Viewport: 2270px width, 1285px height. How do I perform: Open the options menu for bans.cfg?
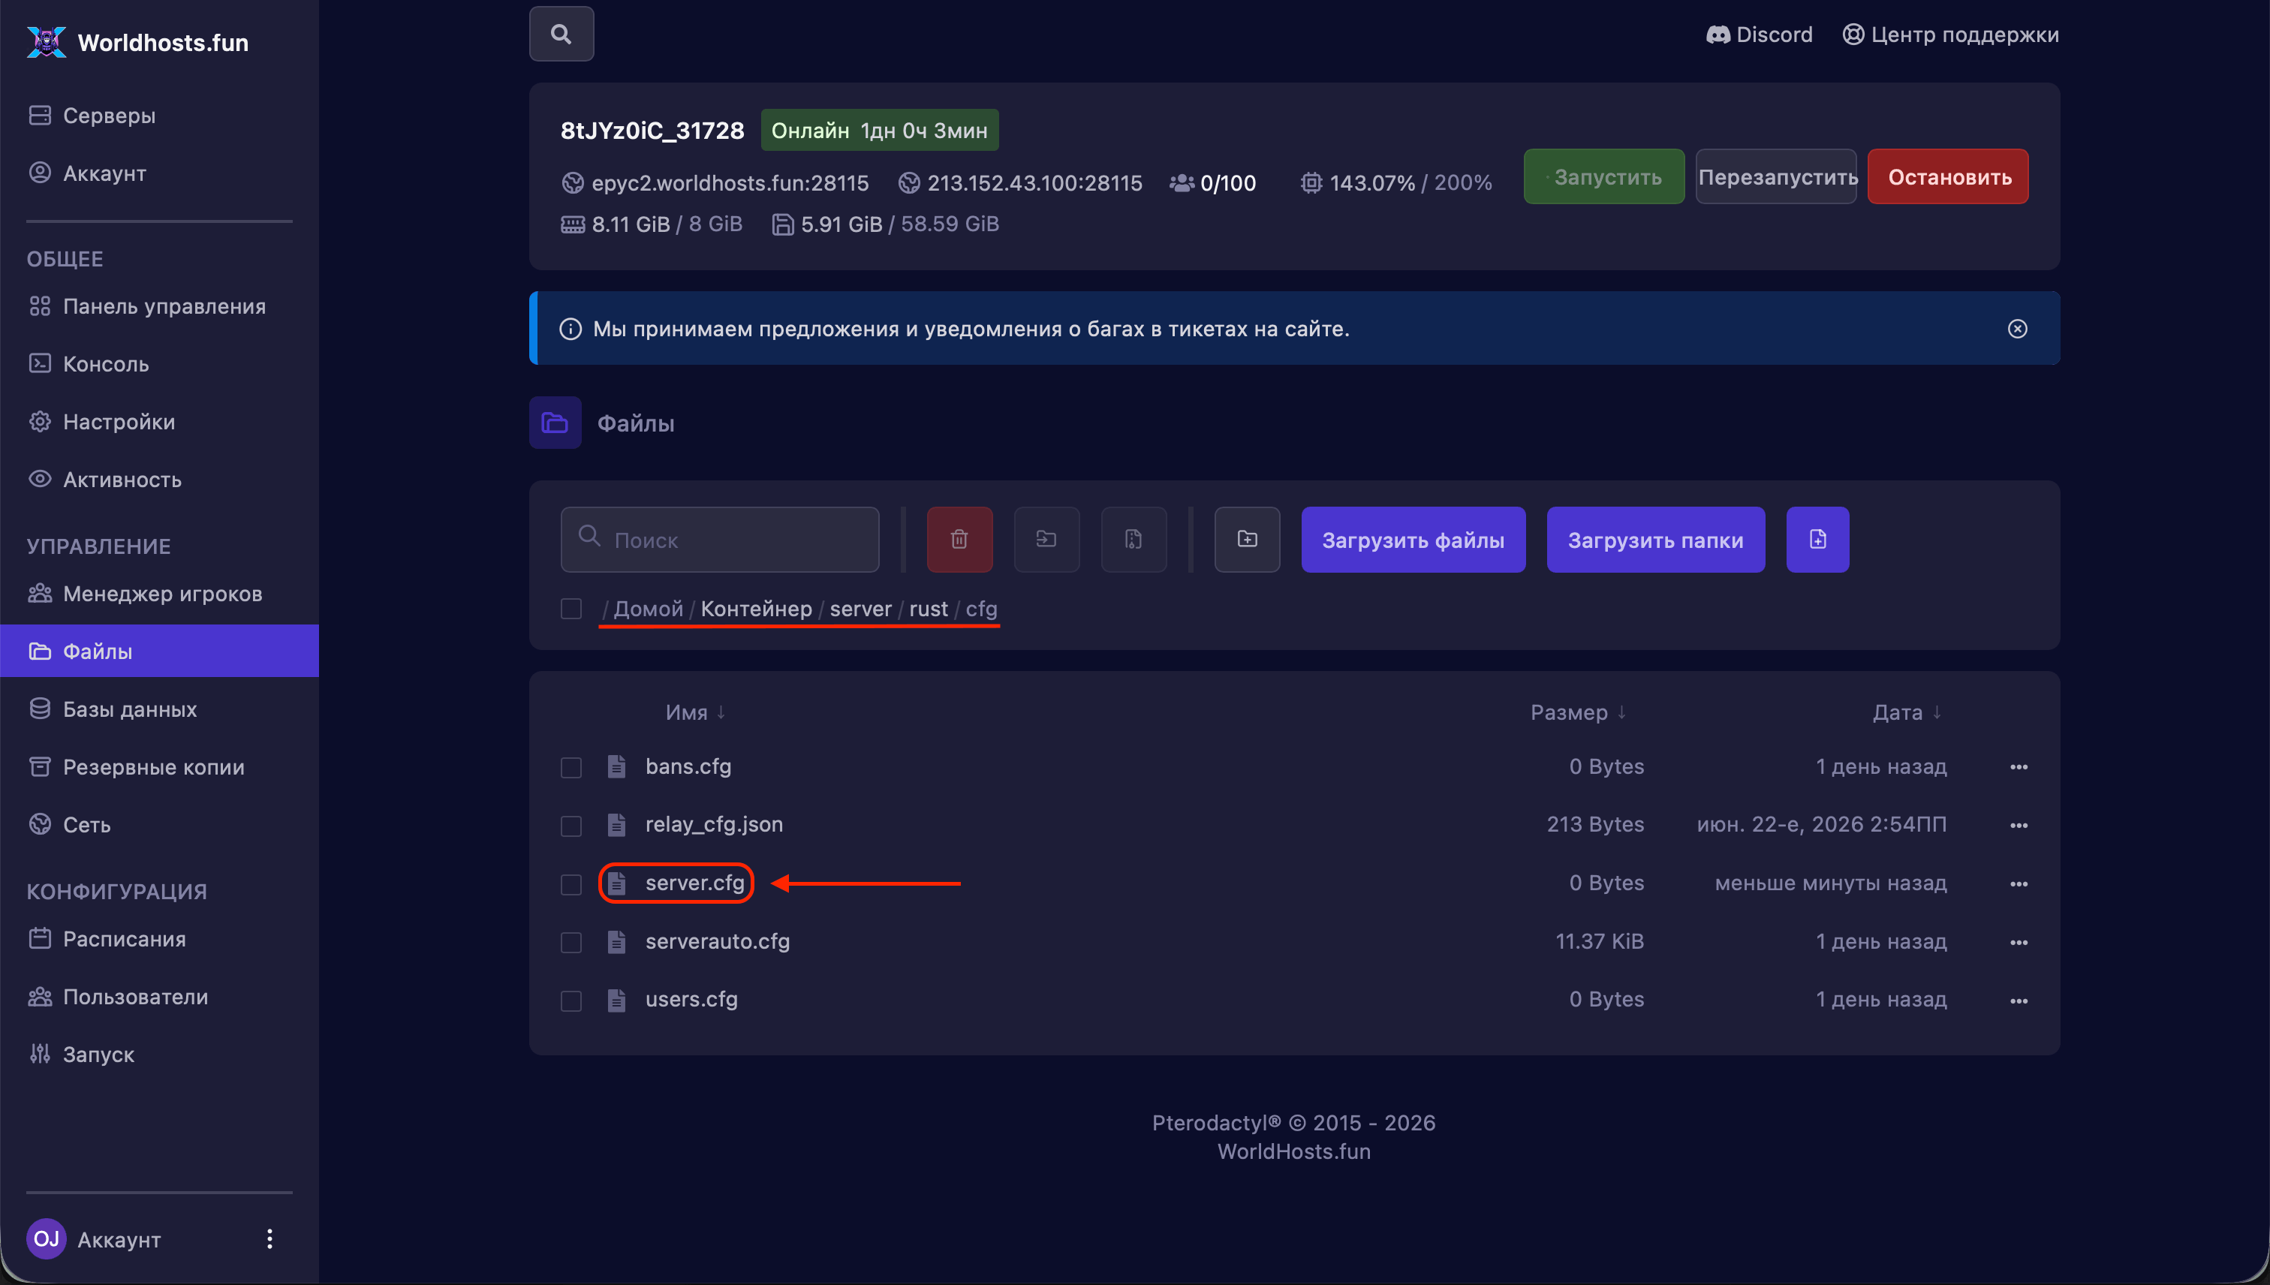click(x=2019, y=767)
